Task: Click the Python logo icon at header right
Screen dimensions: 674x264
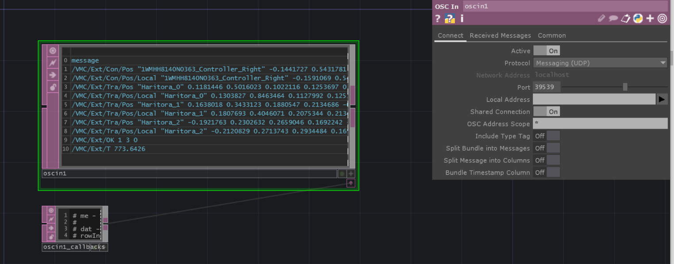Action: click(638, 18)
